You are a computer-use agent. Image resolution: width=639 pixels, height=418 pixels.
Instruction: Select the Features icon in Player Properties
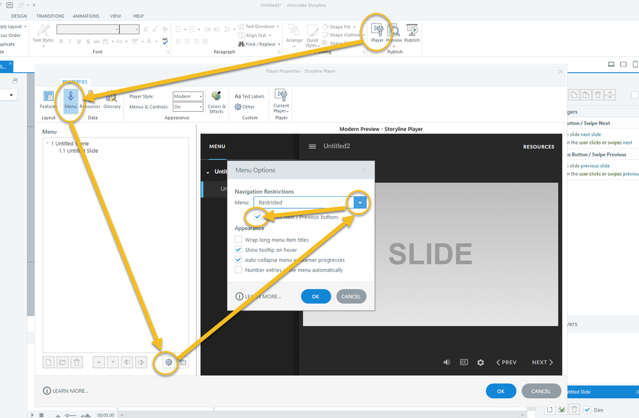click(x=48, y=100)
